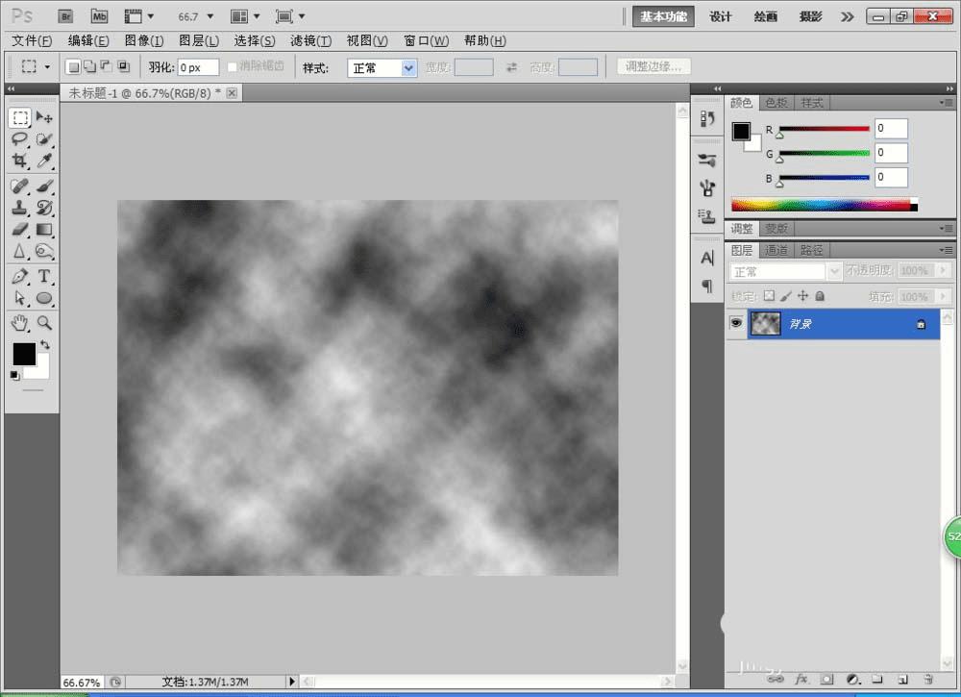This screenshot has width=961, height=697.
Task: Swap foreground and background colors
Action: click(x=44, y=344)
